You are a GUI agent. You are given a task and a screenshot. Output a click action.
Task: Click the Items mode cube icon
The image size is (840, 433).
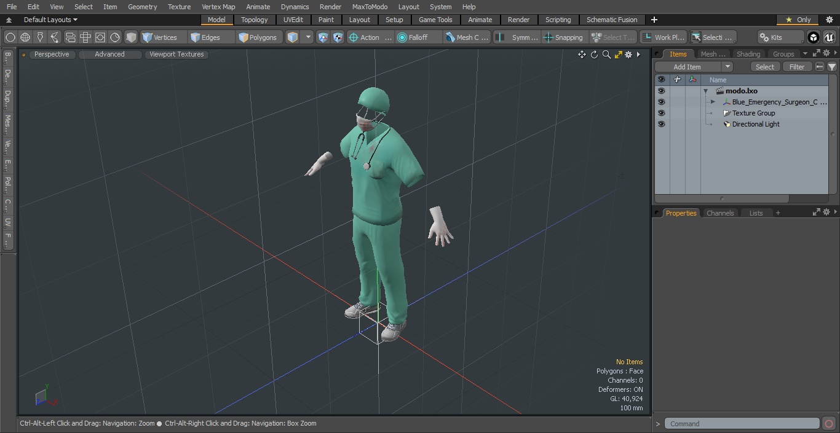pyautogui.click(x=293, y=37)
